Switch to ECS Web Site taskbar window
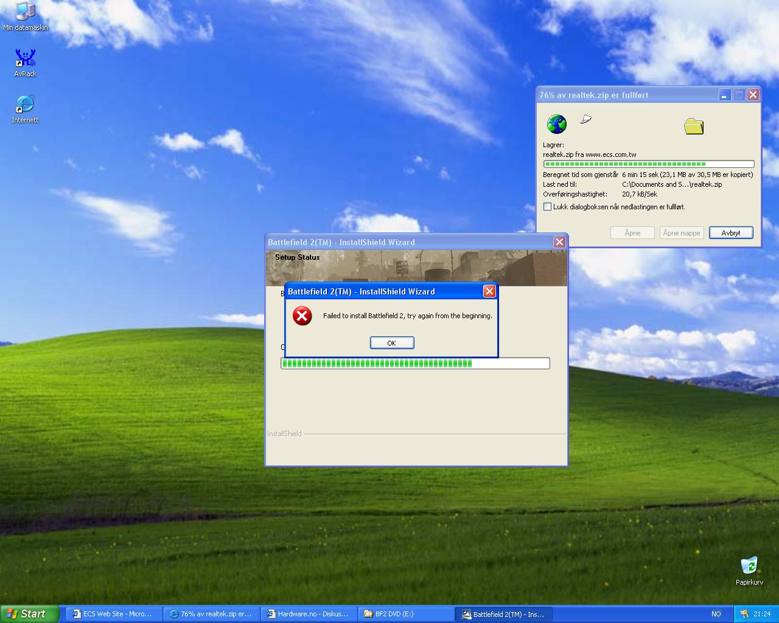The image size is (779, 623). [114, 614]
